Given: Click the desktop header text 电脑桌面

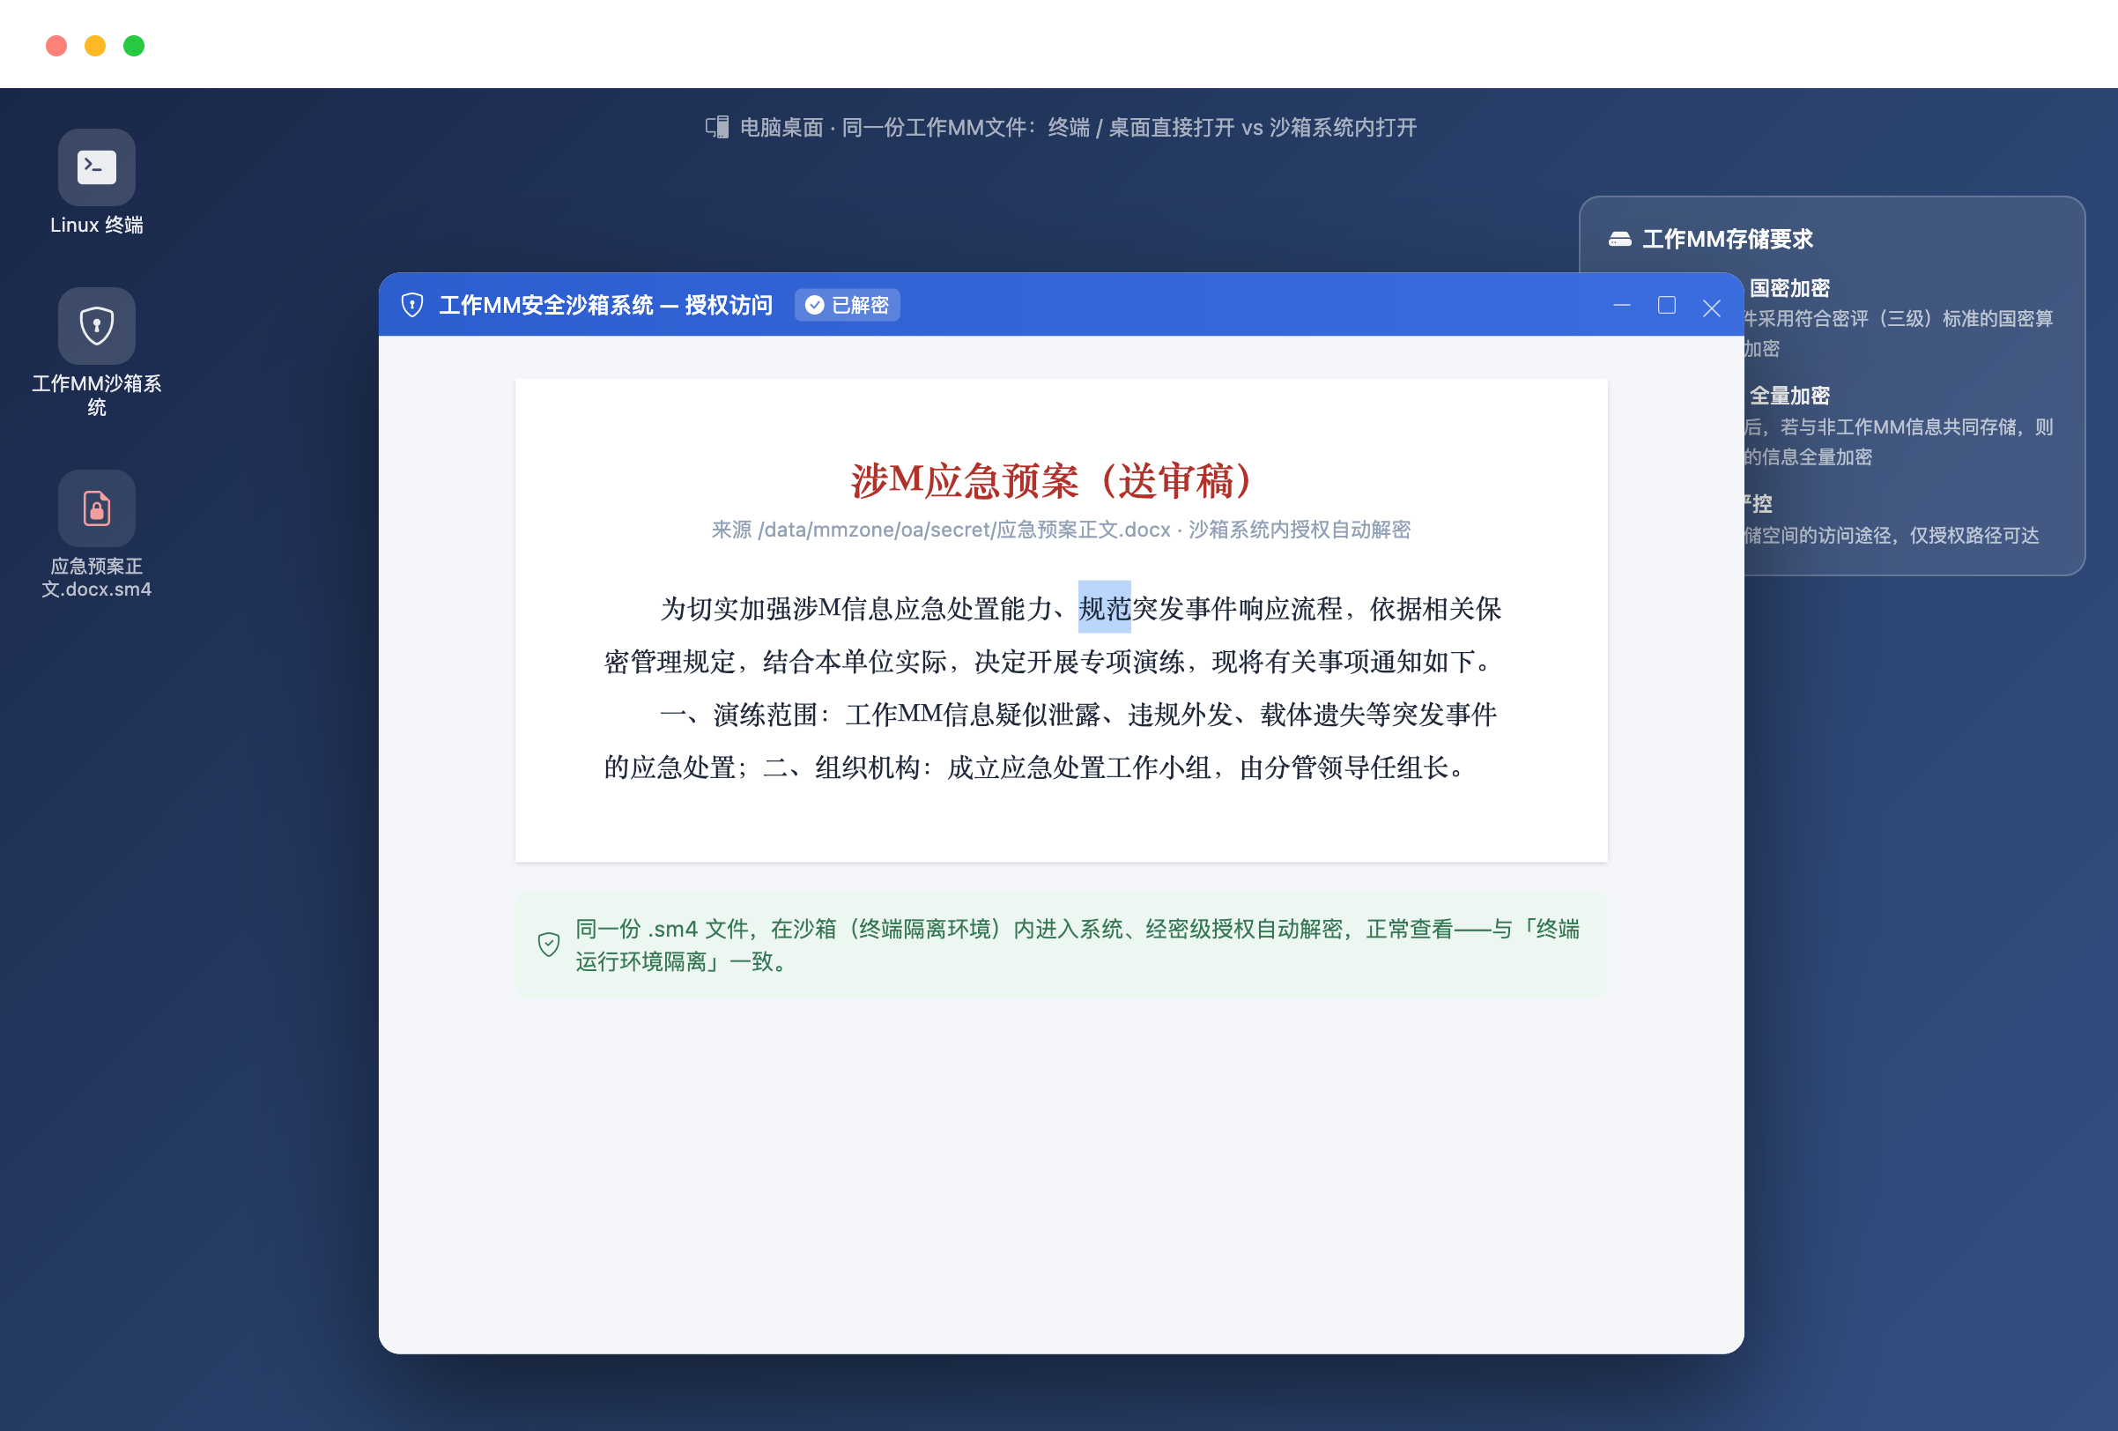Looking at the screenshot, I should (x=781, y=128).
